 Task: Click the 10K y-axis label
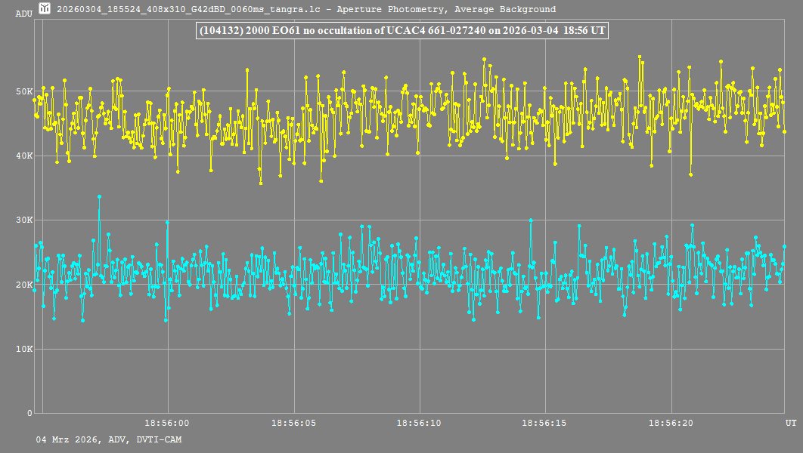coord(24,350)
